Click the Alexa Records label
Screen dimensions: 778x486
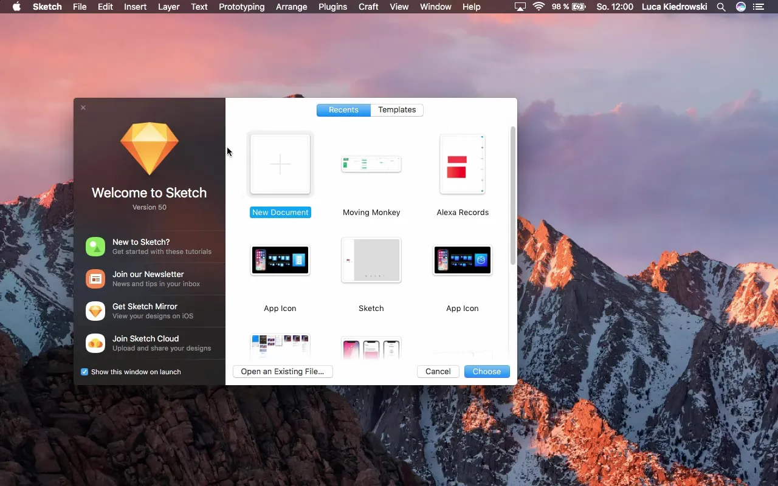pos(463,213)
